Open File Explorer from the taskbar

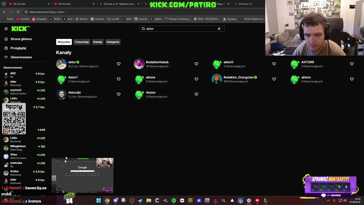[149, 201]
